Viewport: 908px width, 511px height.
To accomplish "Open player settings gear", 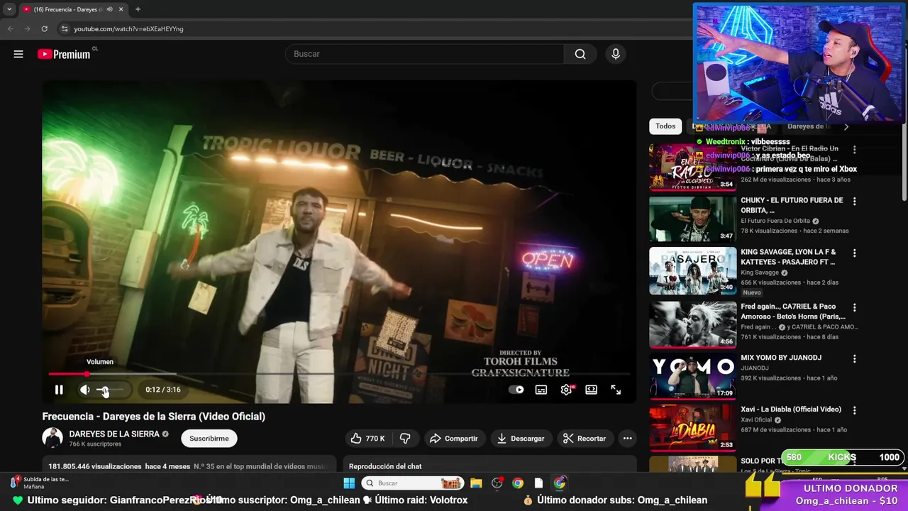I will (x=566, y=390).
